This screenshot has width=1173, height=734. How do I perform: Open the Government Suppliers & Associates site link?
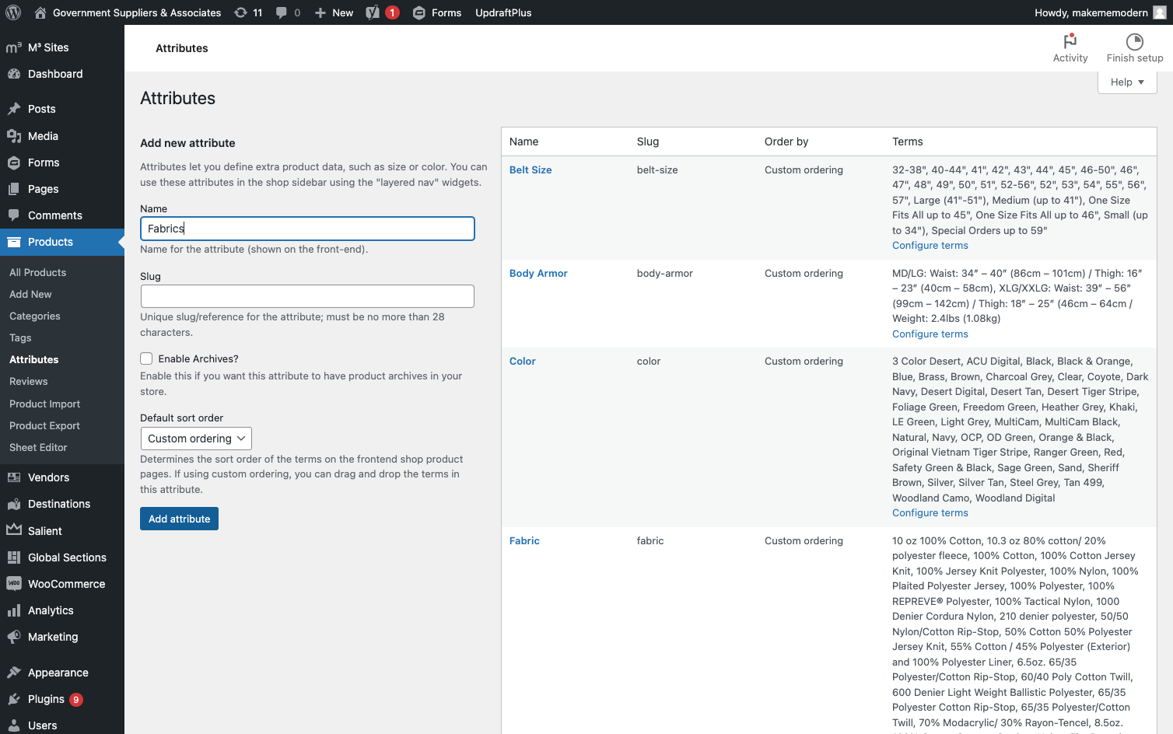click(x=137, y=12)
